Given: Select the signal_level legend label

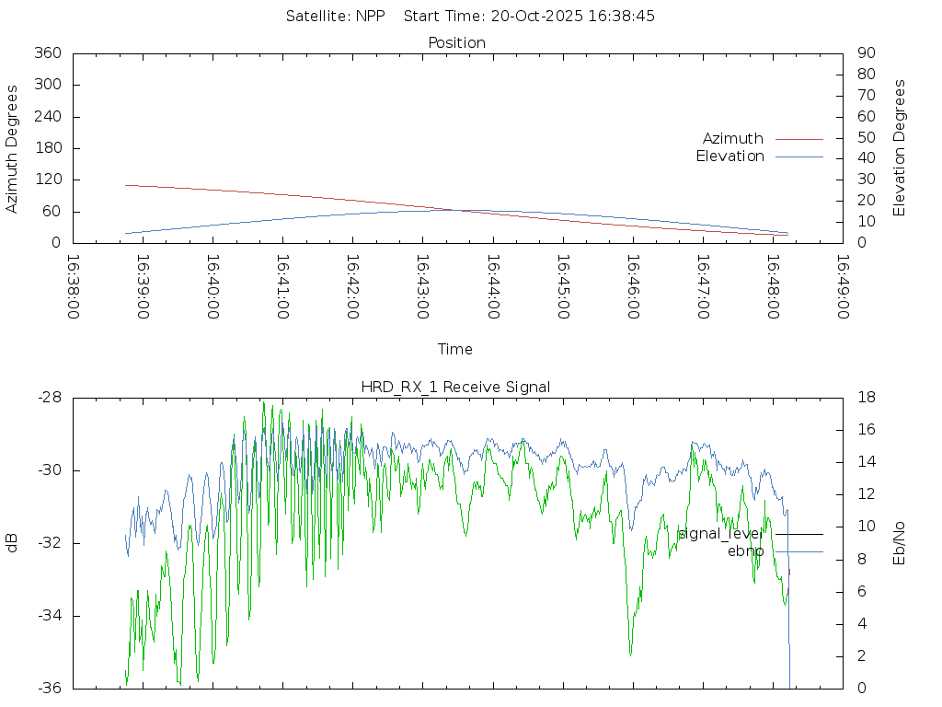Looking at the screenshot, I should 720,534.
